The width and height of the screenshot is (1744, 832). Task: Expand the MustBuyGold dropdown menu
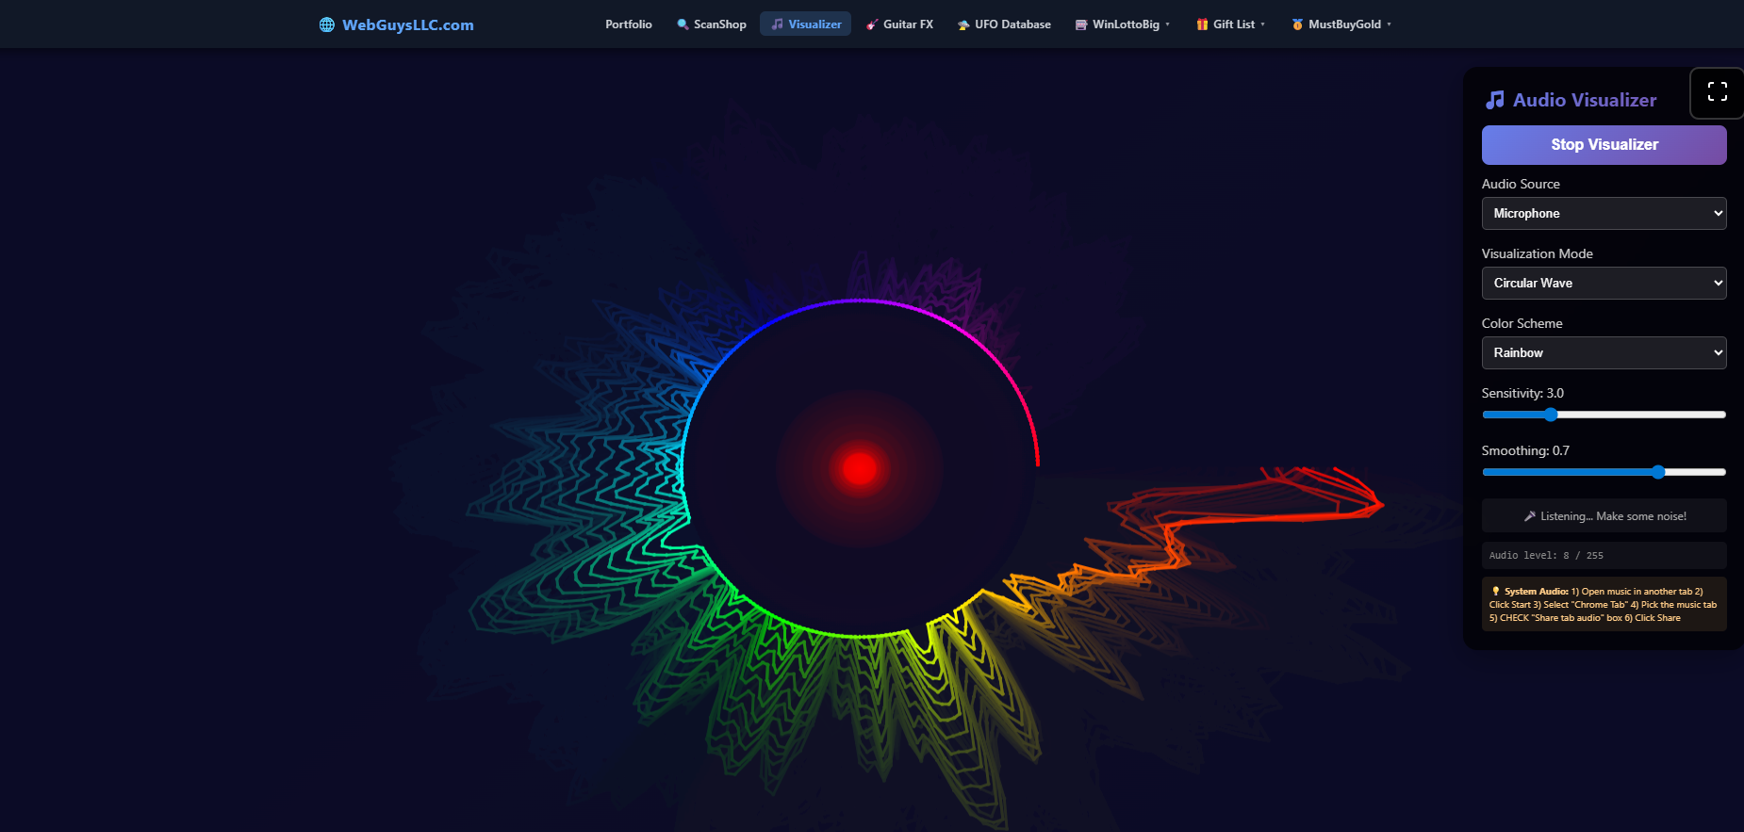1341,24
